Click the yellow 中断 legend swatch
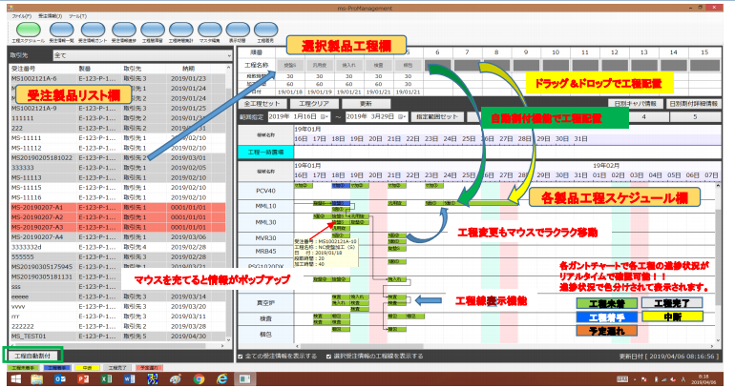The width and height of the screenshot is (735, 388). point(87,368)
